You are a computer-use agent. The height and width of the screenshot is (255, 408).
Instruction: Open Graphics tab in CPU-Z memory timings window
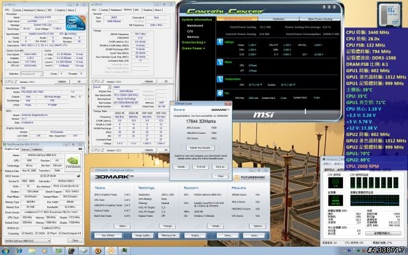[x=147, y=10]
